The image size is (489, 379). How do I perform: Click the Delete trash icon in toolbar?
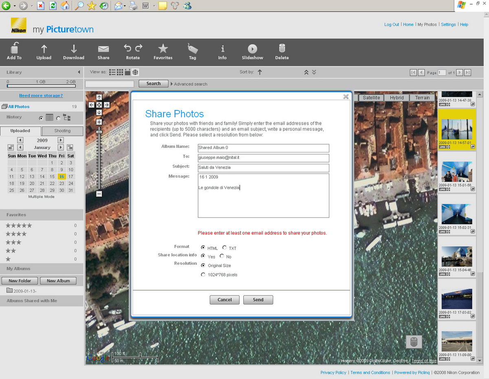(282, 48)
